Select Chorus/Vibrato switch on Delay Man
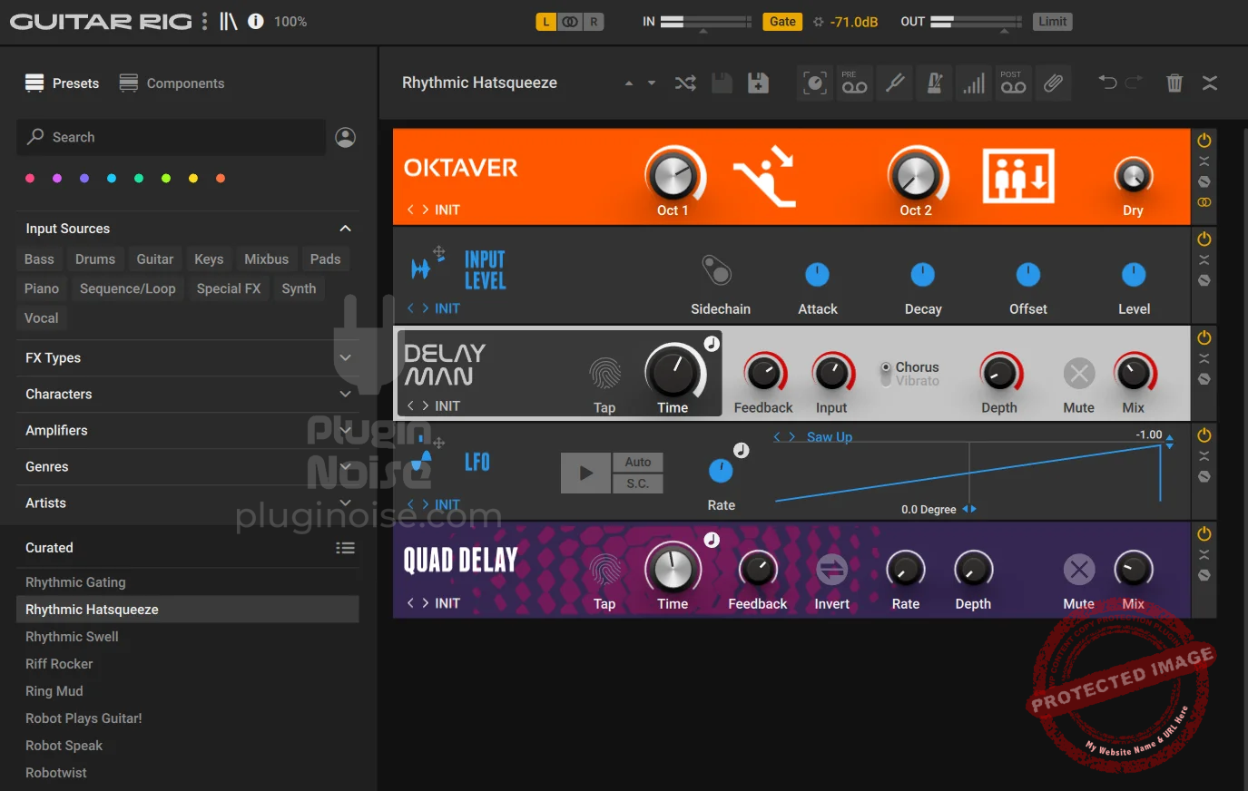 [x=886, y=374]
